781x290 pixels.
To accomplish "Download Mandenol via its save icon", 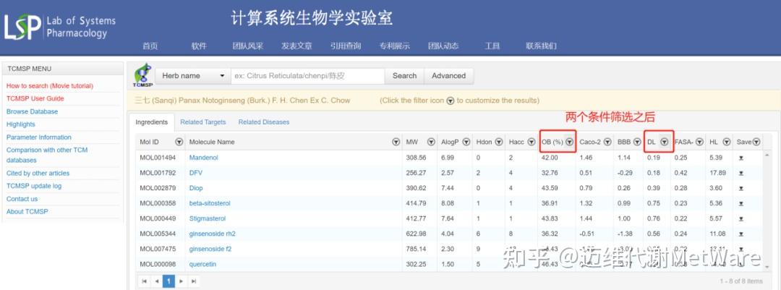I will [x=741, y=158].
